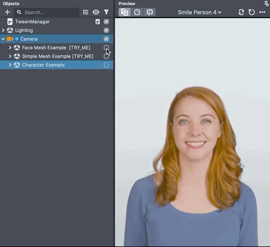
Task: Click the Objects search field
Action: pos(47,12)
